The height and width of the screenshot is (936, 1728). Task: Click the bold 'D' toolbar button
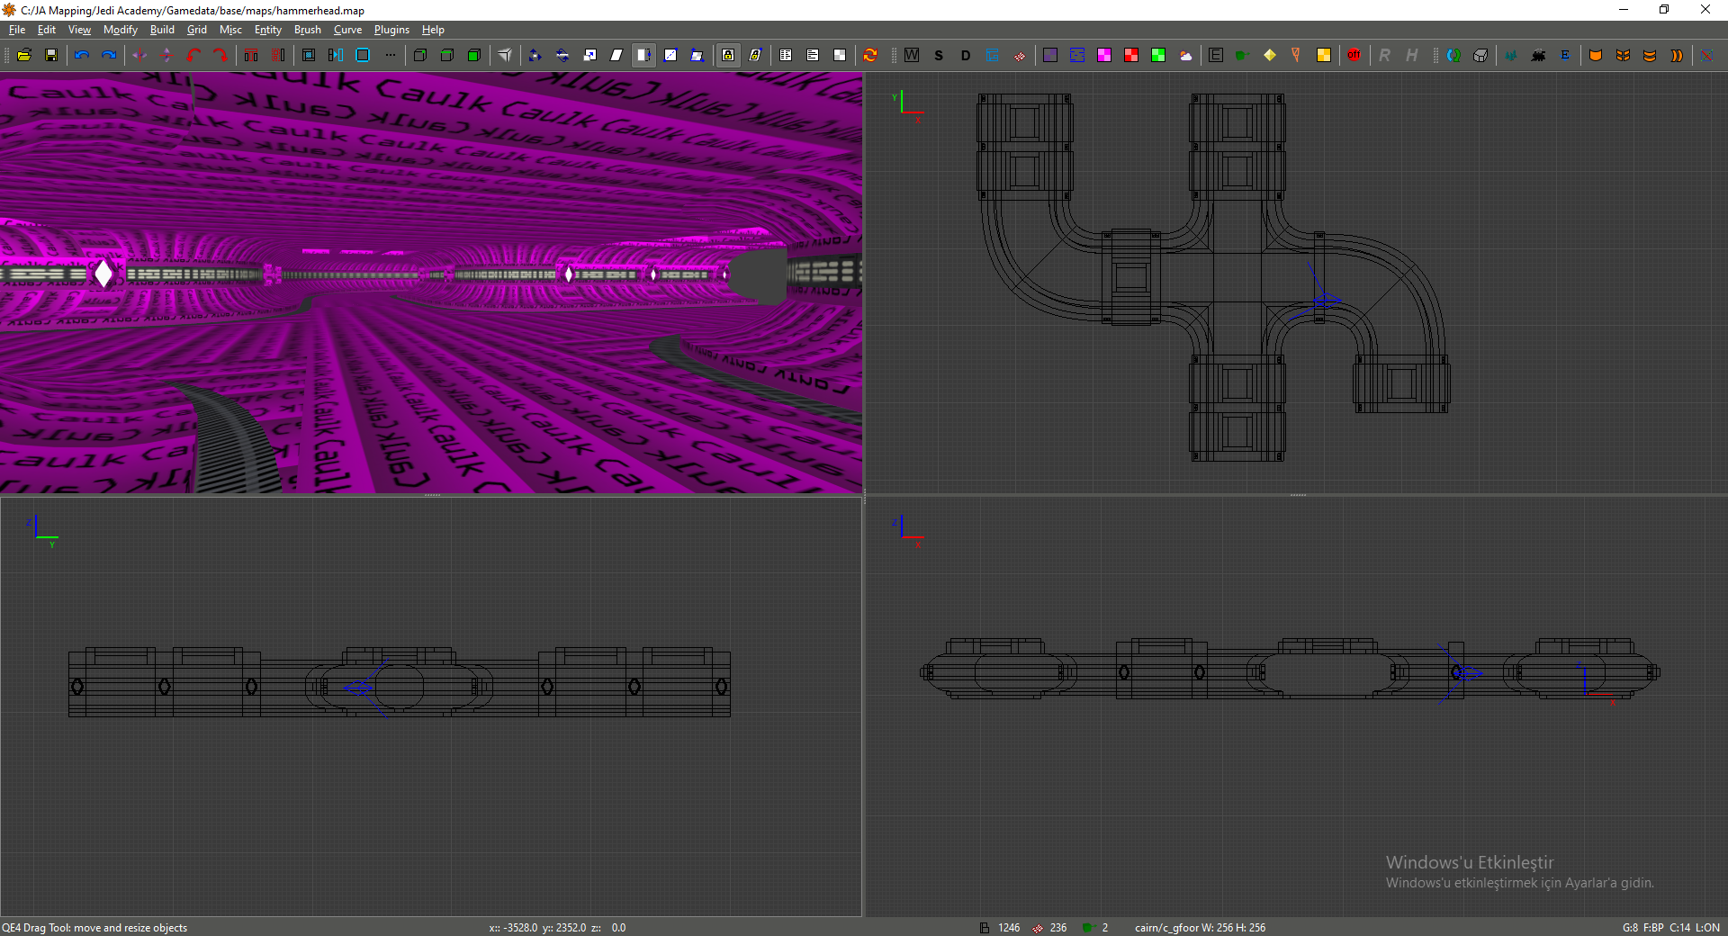click(966, 55)
